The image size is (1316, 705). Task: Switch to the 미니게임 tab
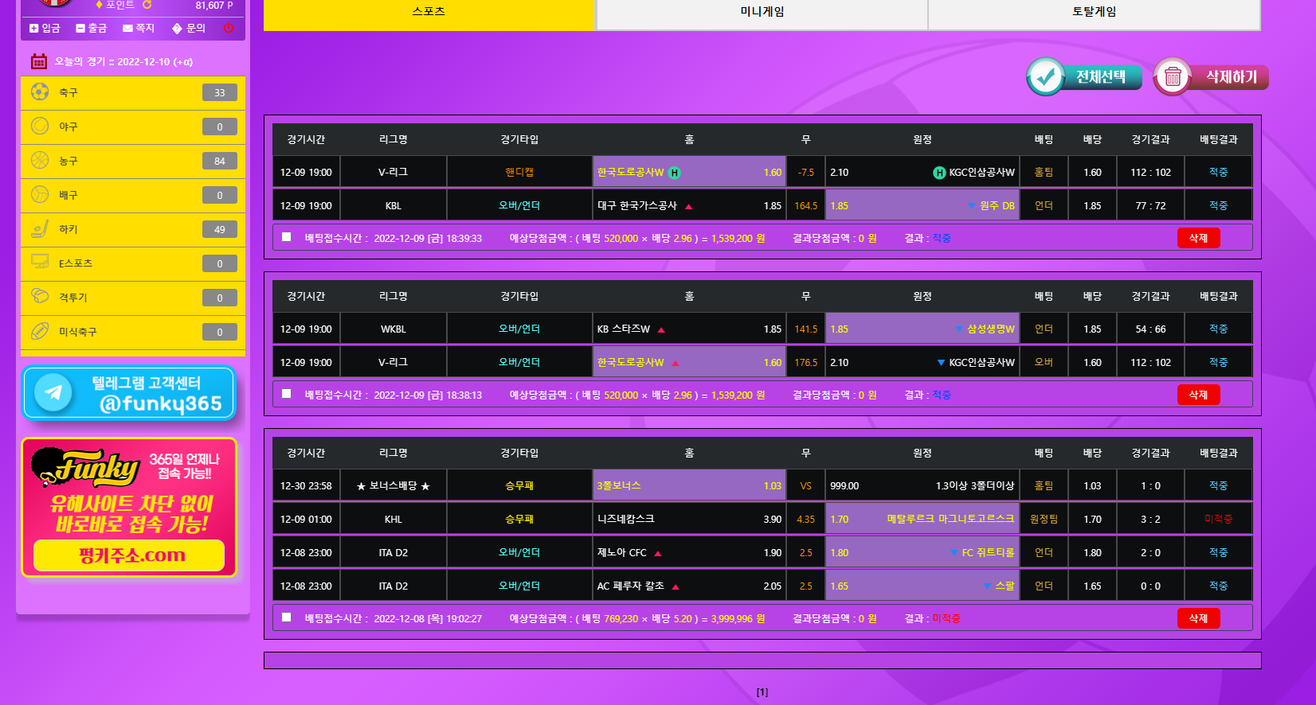(x=762, y=12)
